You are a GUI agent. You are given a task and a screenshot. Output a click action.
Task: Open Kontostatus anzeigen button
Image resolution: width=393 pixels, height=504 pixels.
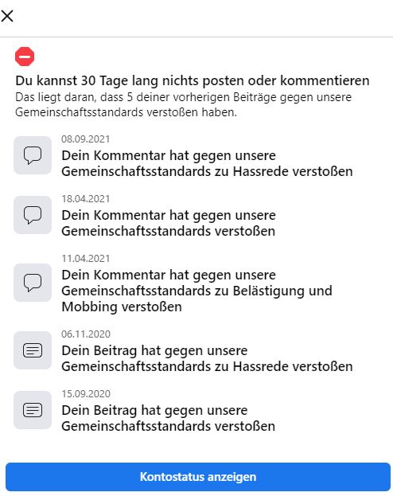point(198,477)
